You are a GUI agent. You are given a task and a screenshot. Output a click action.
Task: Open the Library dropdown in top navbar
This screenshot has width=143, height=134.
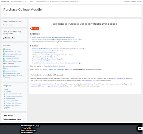pos(32,1)
